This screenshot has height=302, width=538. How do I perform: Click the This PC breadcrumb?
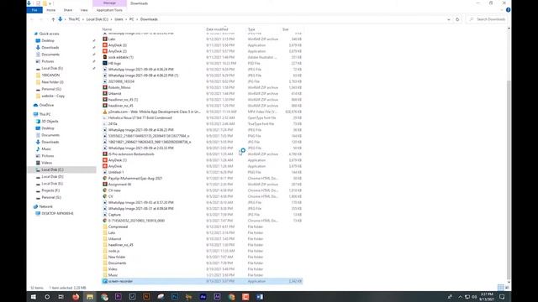[74, 19]
